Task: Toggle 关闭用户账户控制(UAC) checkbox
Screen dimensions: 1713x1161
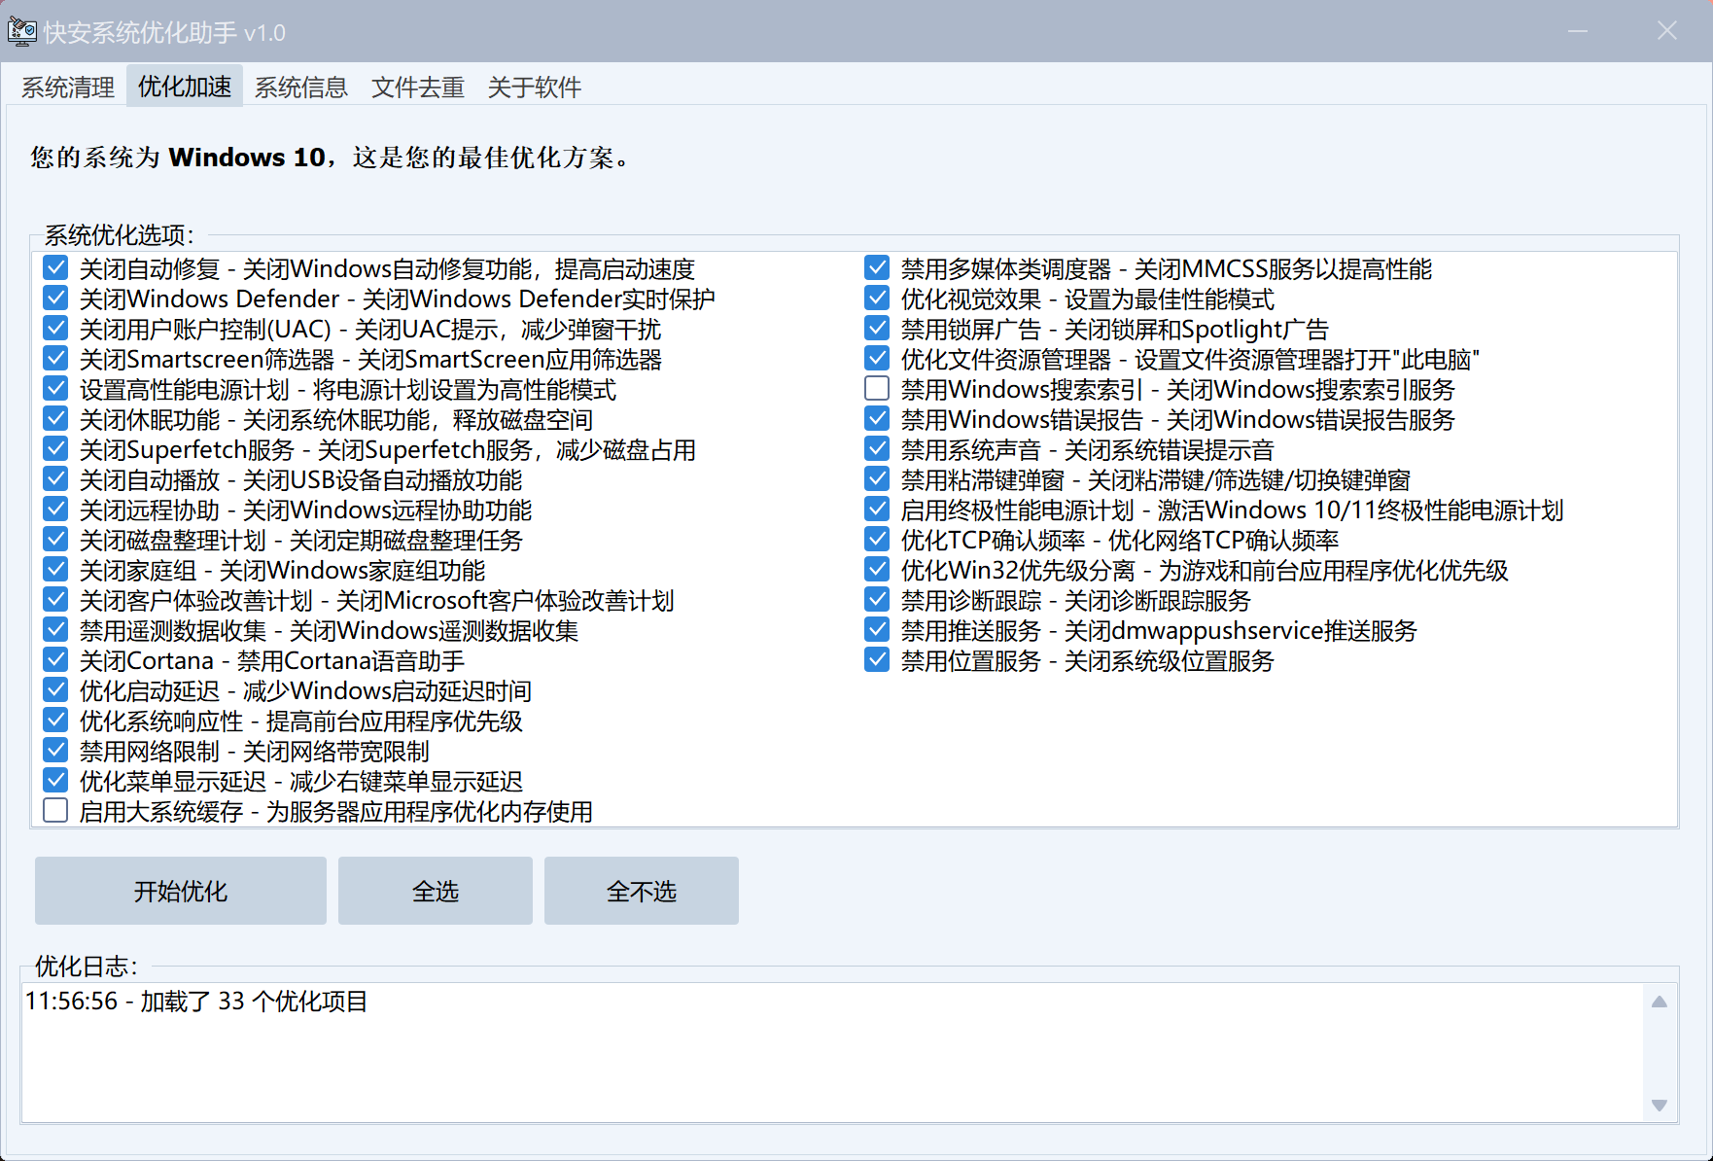Action: [56, 329]
